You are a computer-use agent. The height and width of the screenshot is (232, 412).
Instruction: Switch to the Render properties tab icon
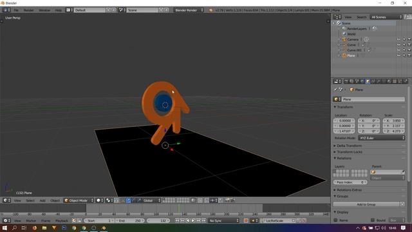pyautogui.click(x=346, y=82)
